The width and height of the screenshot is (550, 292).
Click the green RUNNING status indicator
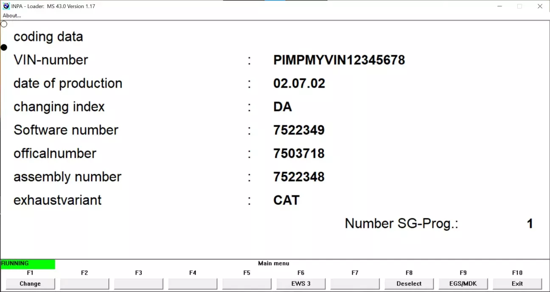pyautogui.click(x=28, y=264)
